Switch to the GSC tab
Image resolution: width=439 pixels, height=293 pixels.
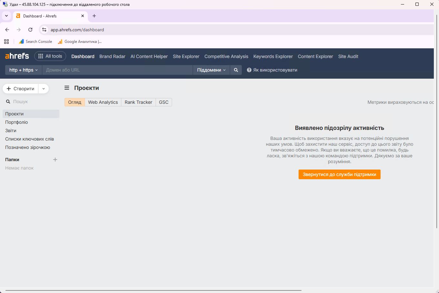click(x=164, y=102)
